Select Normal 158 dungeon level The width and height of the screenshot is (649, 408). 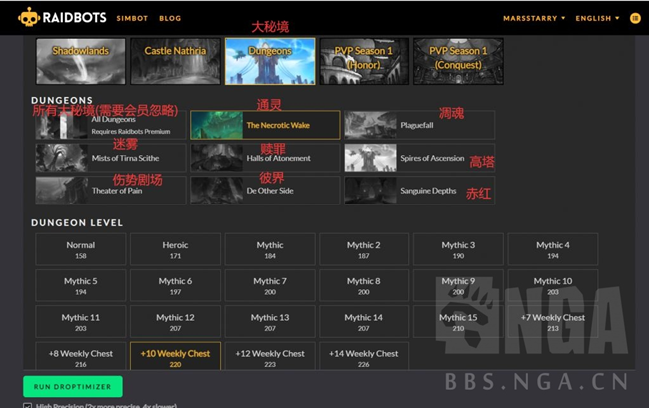(x=81, y=249)
